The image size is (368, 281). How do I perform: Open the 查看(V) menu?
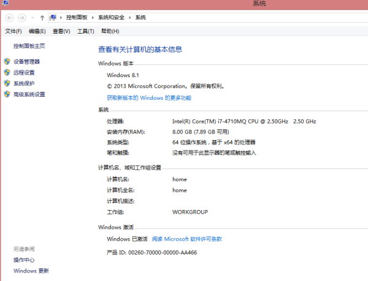[61, 31]
